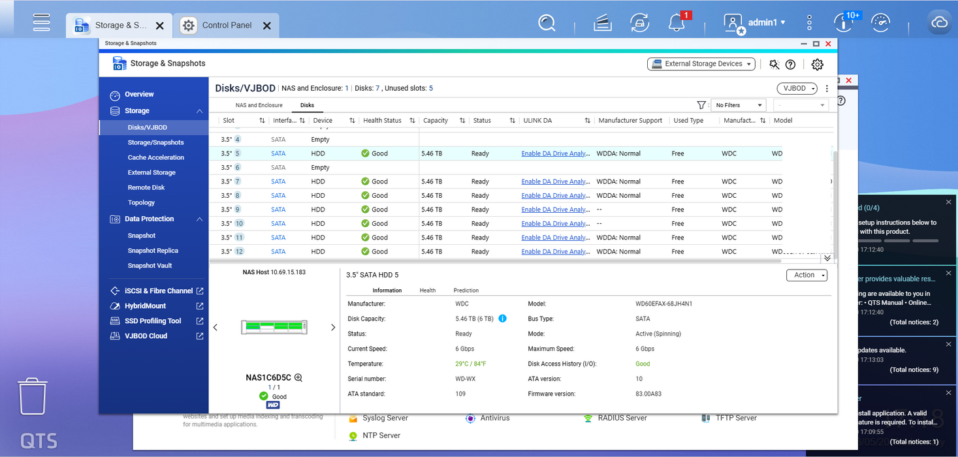
Task: Click the NAS enclosure drive bay thumbnail
Action: (x=274, y=327)
